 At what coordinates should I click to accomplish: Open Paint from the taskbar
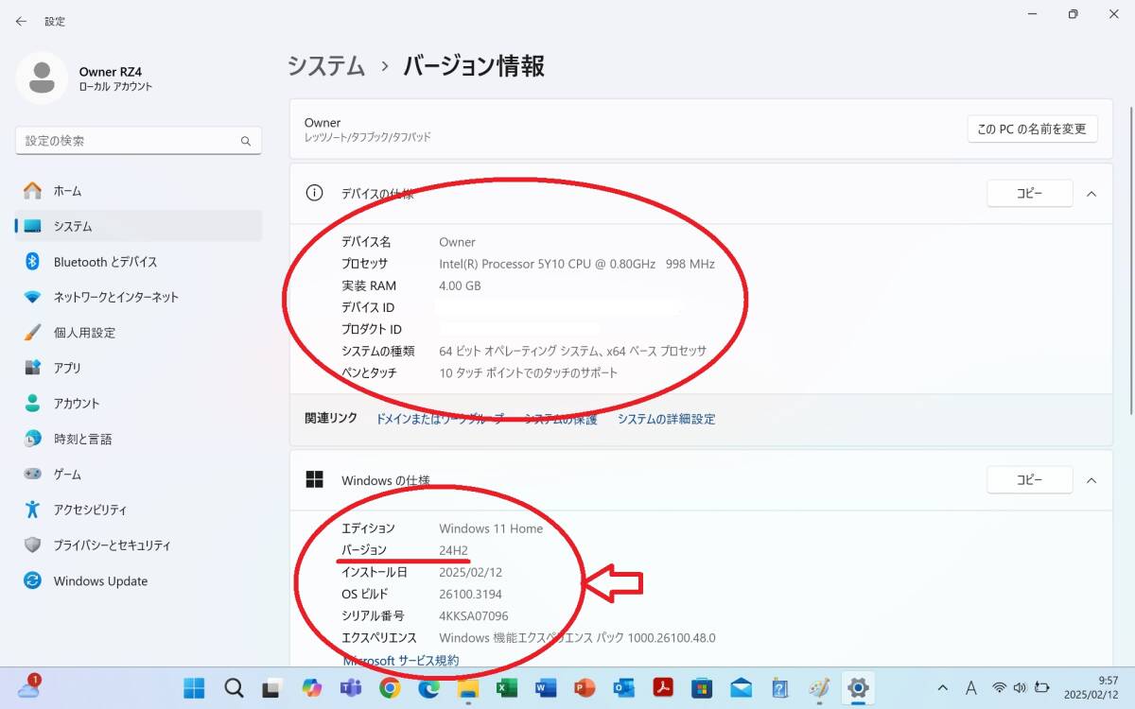pyautogui.click(x=819, y=687)
